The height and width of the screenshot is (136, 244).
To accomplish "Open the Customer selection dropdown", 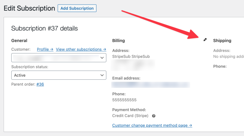I will click(x=59, y=58).
